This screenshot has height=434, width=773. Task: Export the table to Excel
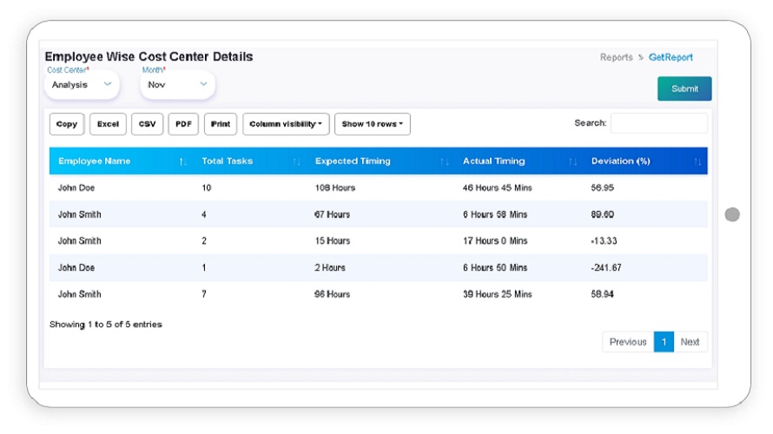click(108, 124)
